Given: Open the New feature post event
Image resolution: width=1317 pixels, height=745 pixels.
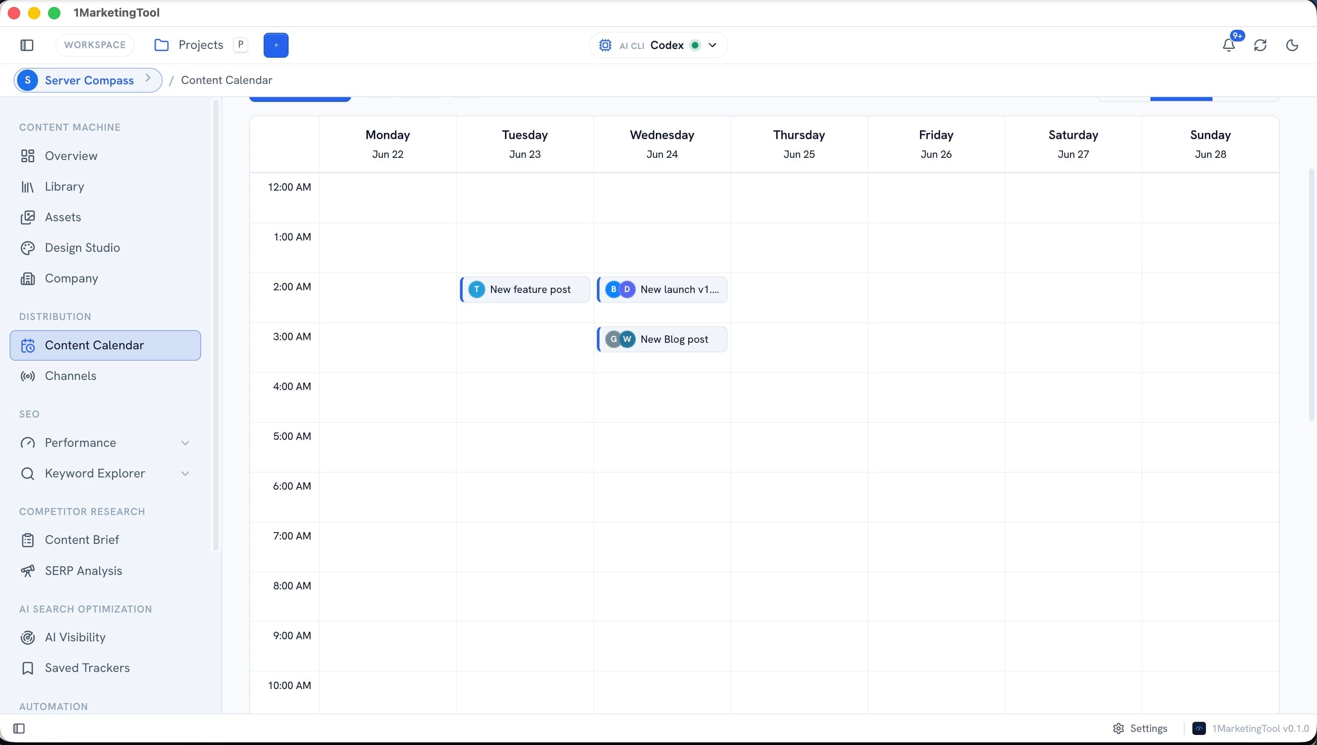Looking at the screenshot, I should pyautogui.click(x=525, y=289).
